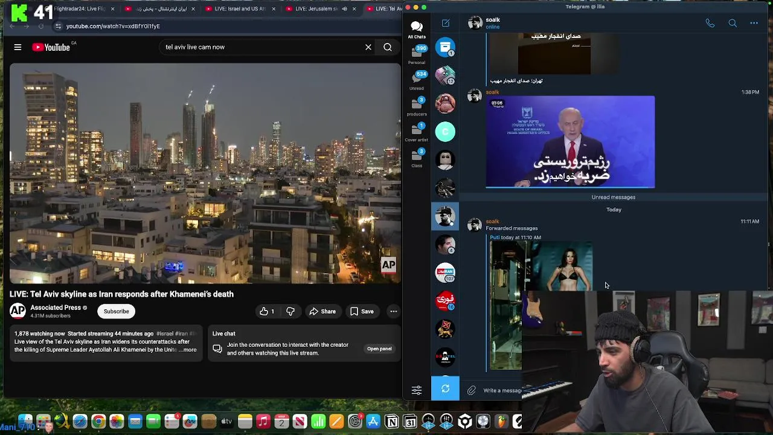Open the Unread chat folder
773x435 pixels.
click(x=417, y=80)
